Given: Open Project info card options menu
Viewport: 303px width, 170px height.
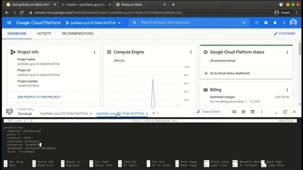Looking at the screenshot, I should [x=95, y=52].
